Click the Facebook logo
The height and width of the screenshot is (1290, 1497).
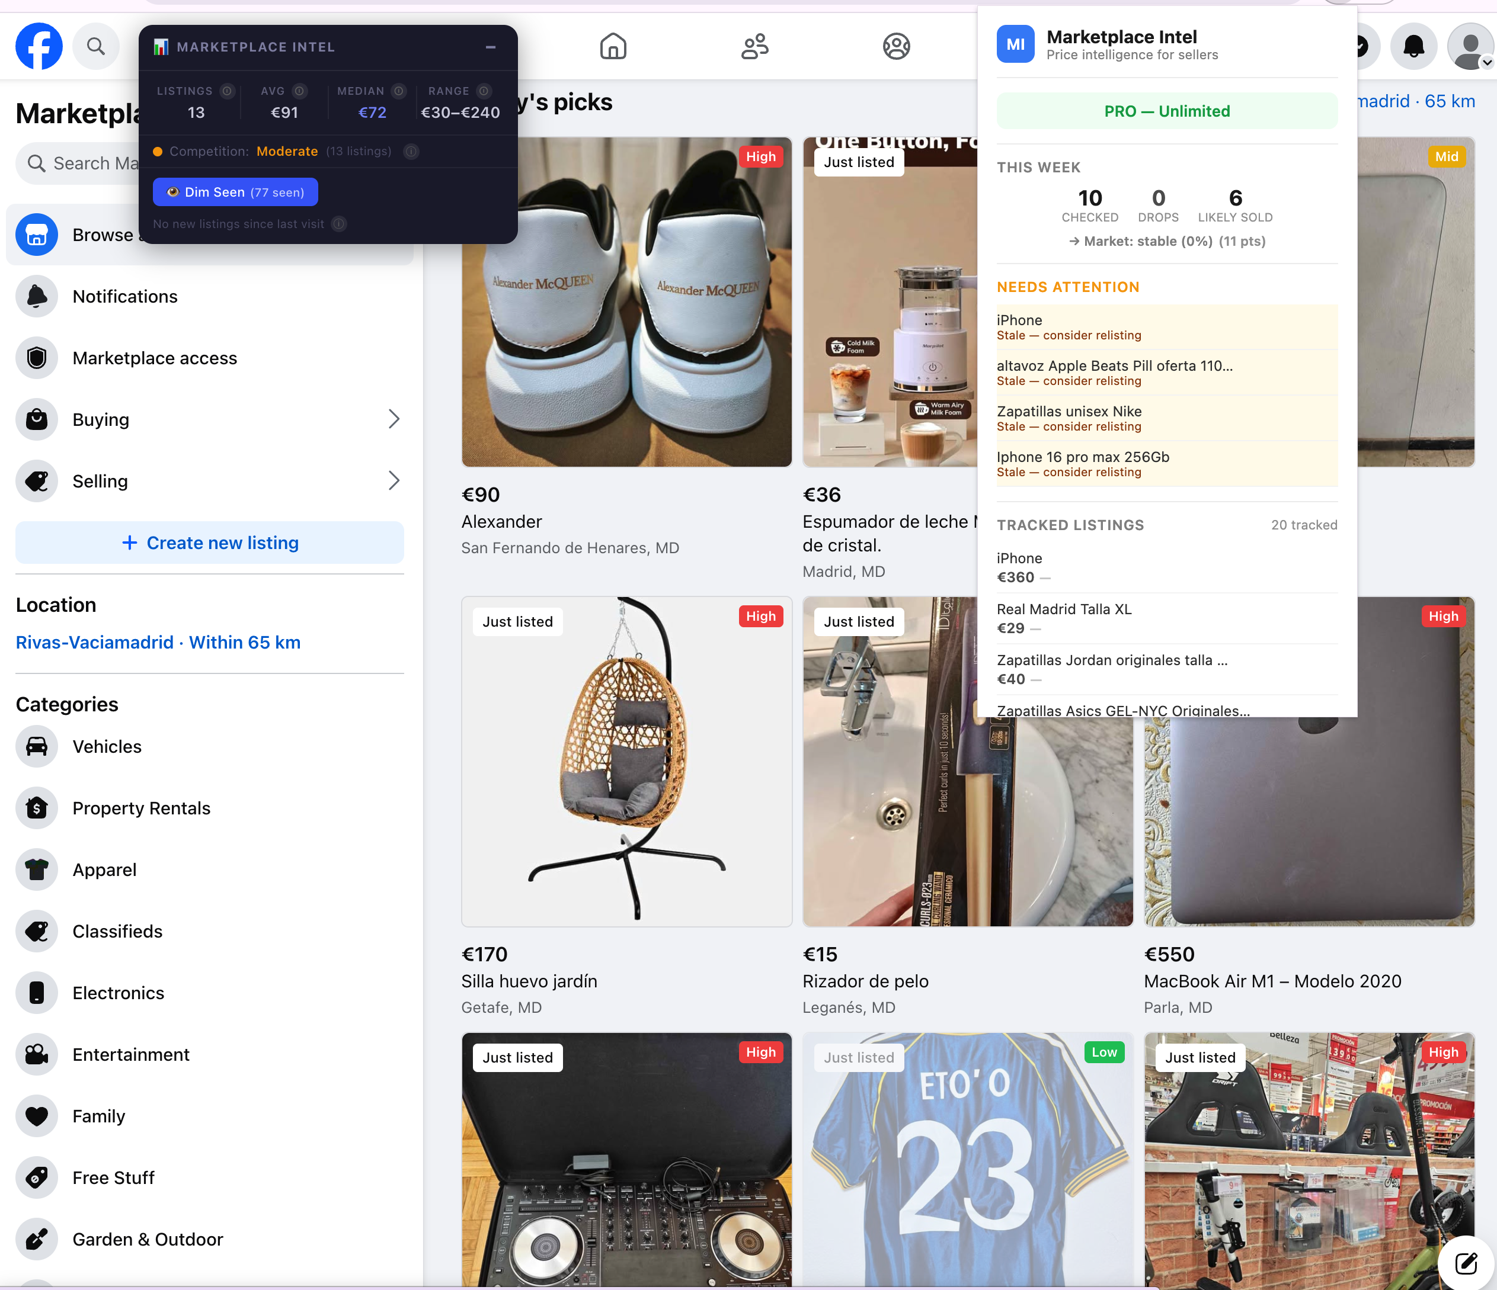tap(39, 46)
